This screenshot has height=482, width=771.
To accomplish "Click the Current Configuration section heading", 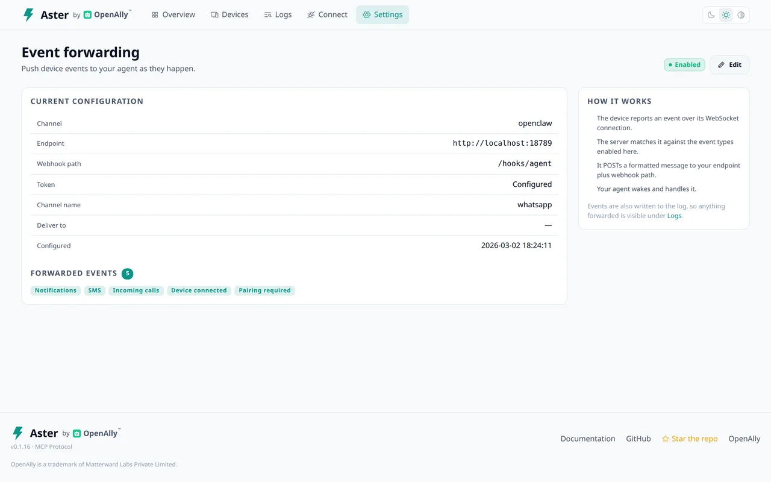I will click(x=87, y=101).
